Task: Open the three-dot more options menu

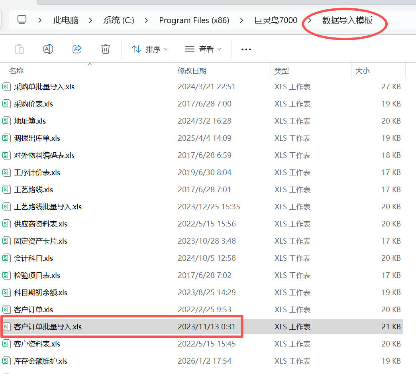Action: [246, 49]
